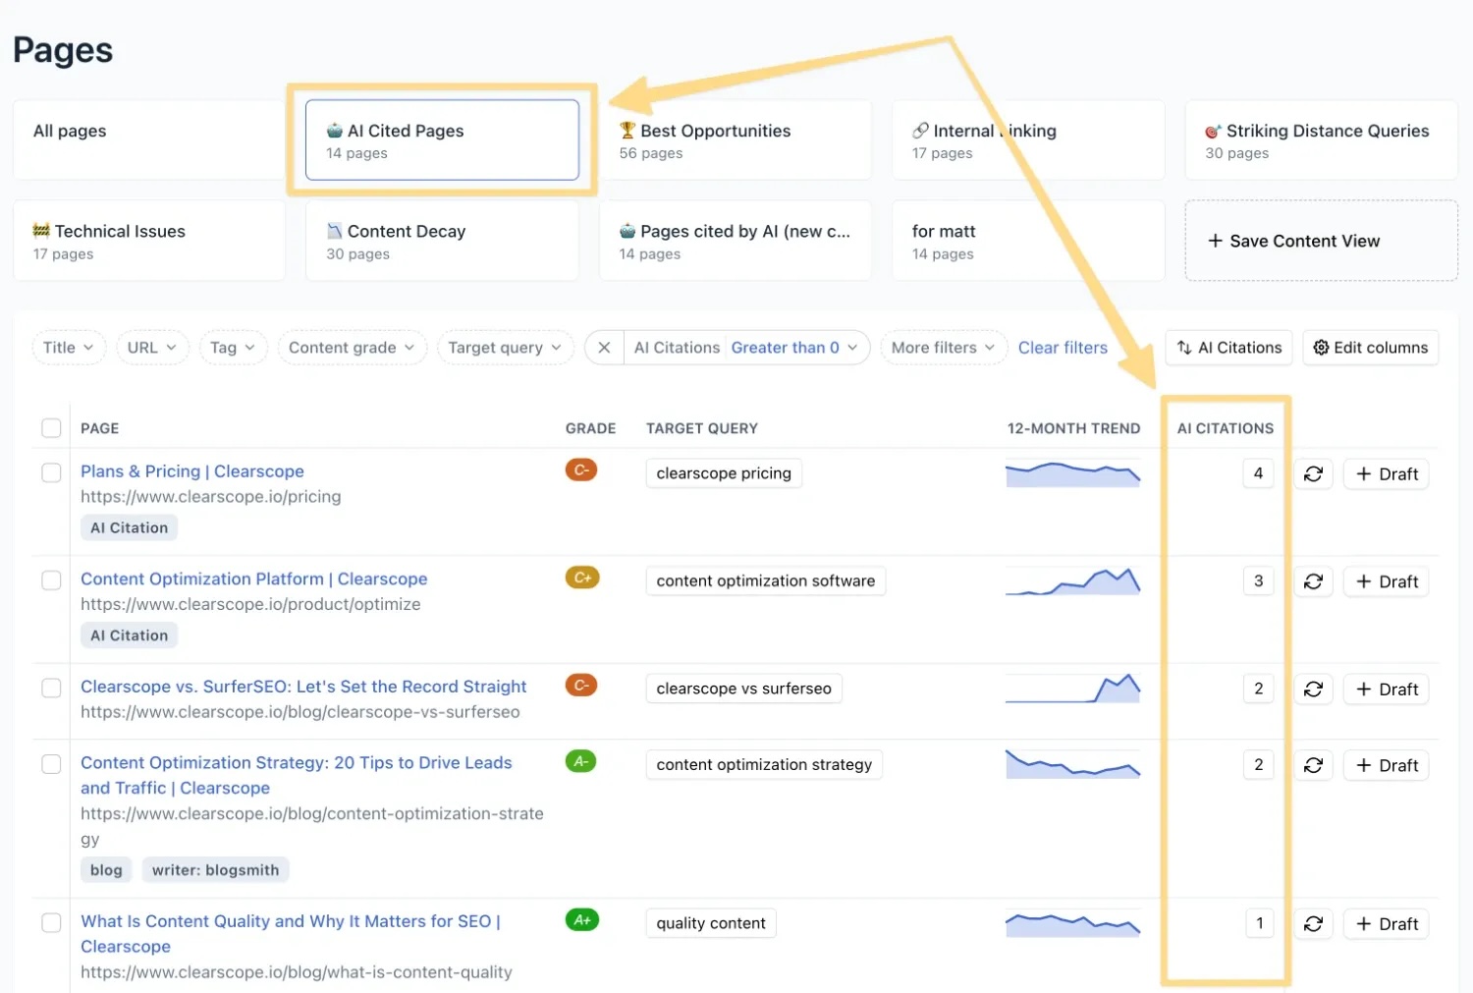Click the Clear filters link
Screen dimensions: 1473x993
(1063, 347)
